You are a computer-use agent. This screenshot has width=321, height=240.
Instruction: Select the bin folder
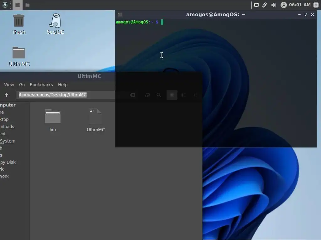pos(53,120)
